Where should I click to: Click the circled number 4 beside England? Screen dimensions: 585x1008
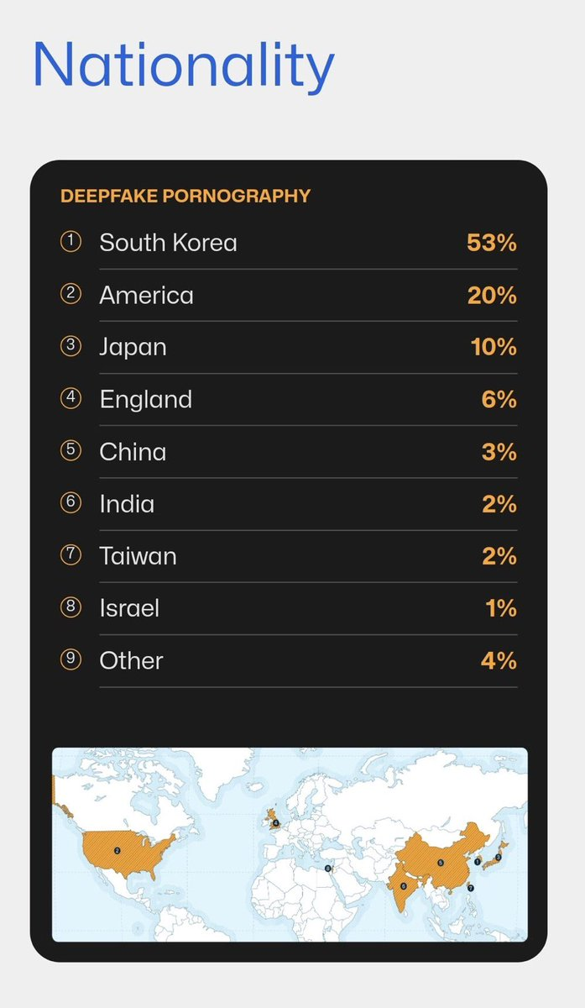click(71, 398)
